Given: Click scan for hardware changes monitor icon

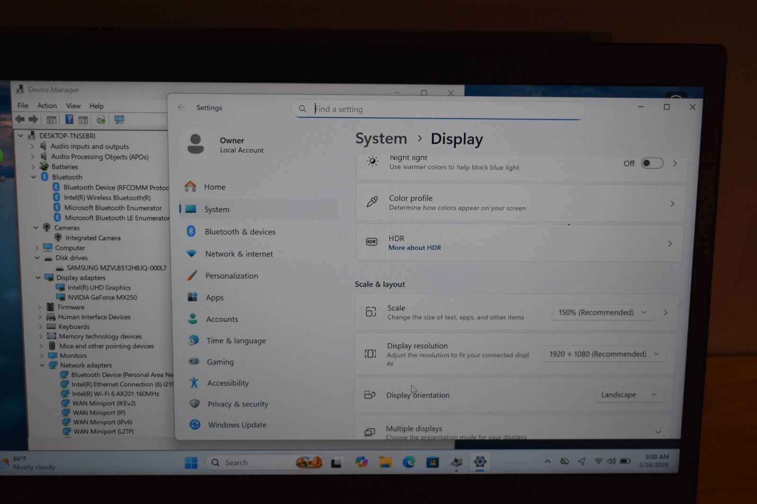Looking at the screenshot, I should (x=119, y=120).
